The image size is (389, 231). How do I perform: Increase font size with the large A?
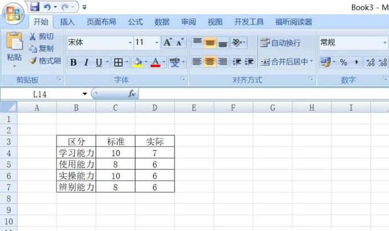pyautogui.click(x=168, y=42)
